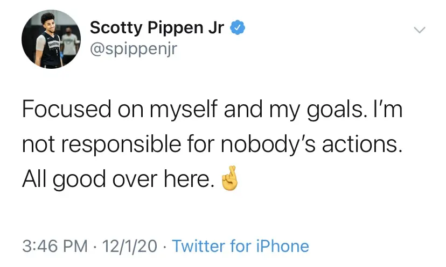446x267 pixels.
Task: Click the word "responsible" in the tweet
Action: pyautogui.click(x=119, y=145)
